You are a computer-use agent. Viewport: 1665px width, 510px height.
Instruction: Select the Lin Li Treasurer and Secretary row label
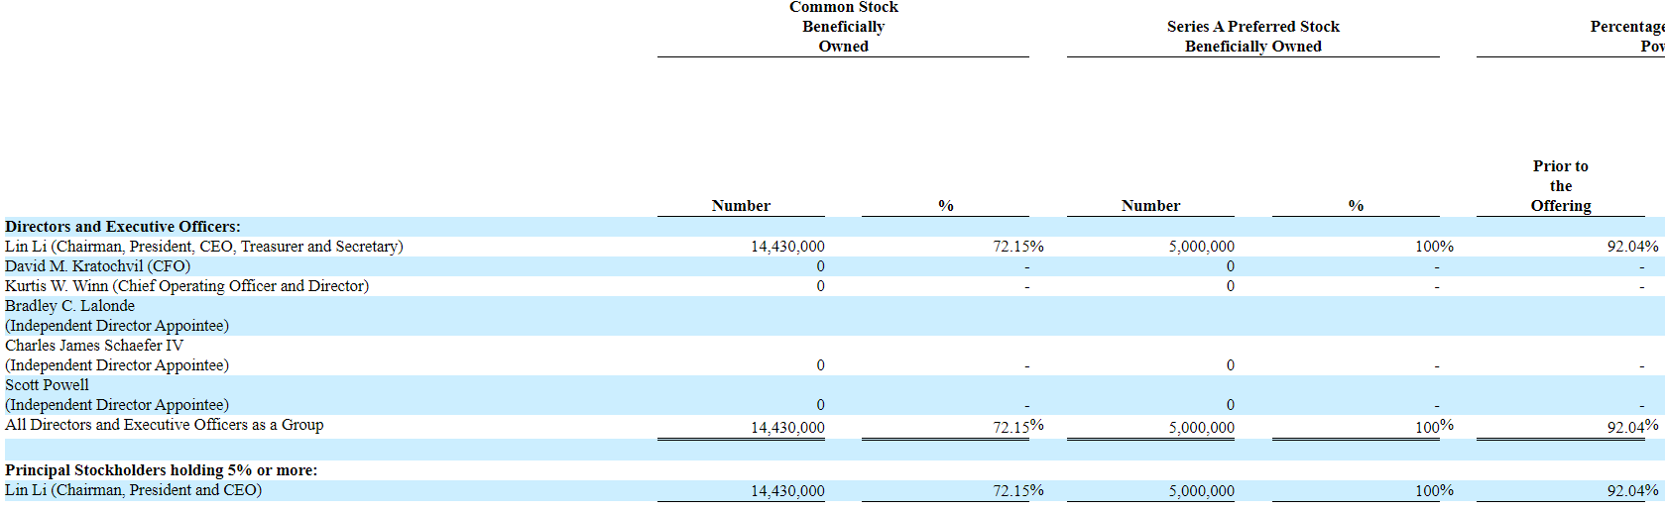(x=203, y=247)
